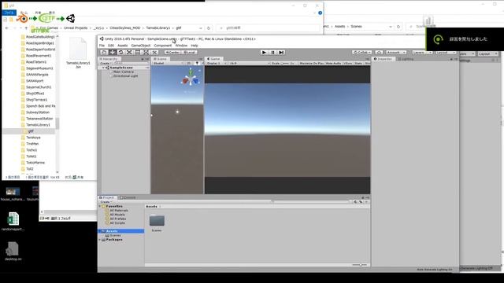The image size is (504, 283).
Task: Open the Display 1 dropdown in Game view
Action: click(217, 63)
